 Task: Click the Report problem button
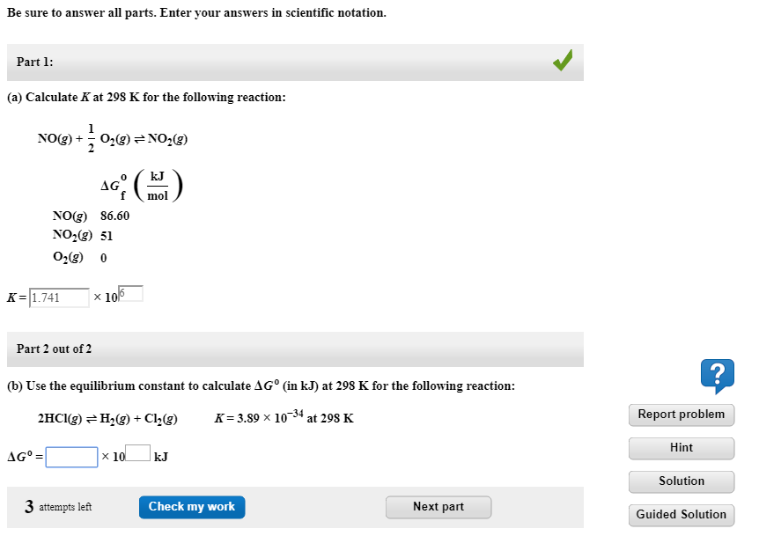coord(681,415)
